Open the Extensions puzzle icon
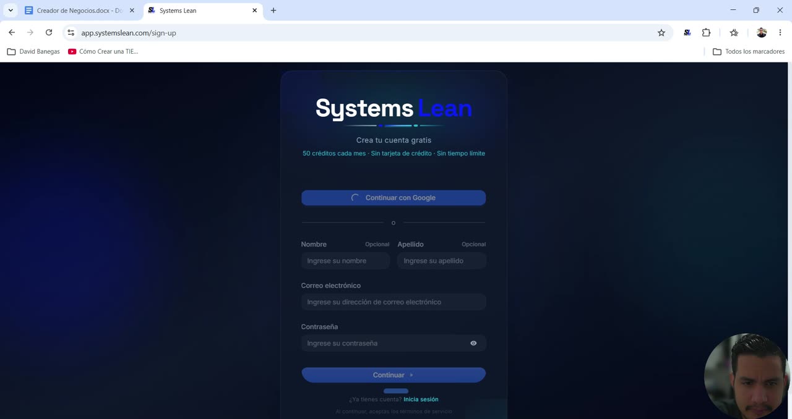The width and height of the screenshot is (792, 419). 706,33
